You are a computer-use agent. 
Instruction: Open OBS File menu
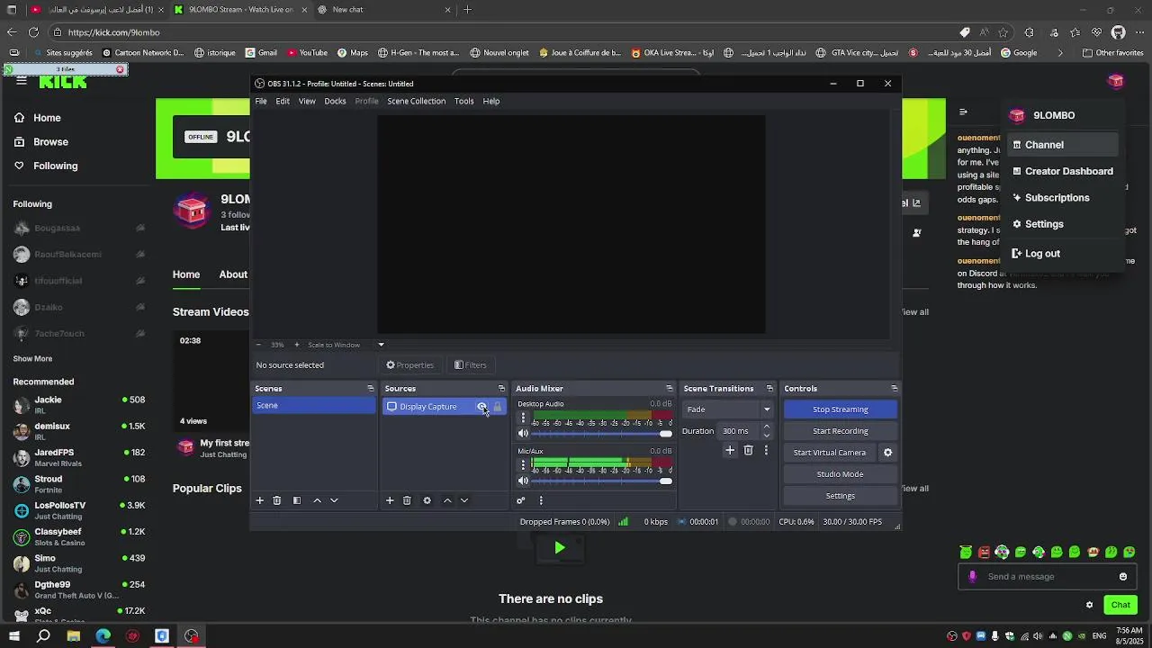coord(261,101)
